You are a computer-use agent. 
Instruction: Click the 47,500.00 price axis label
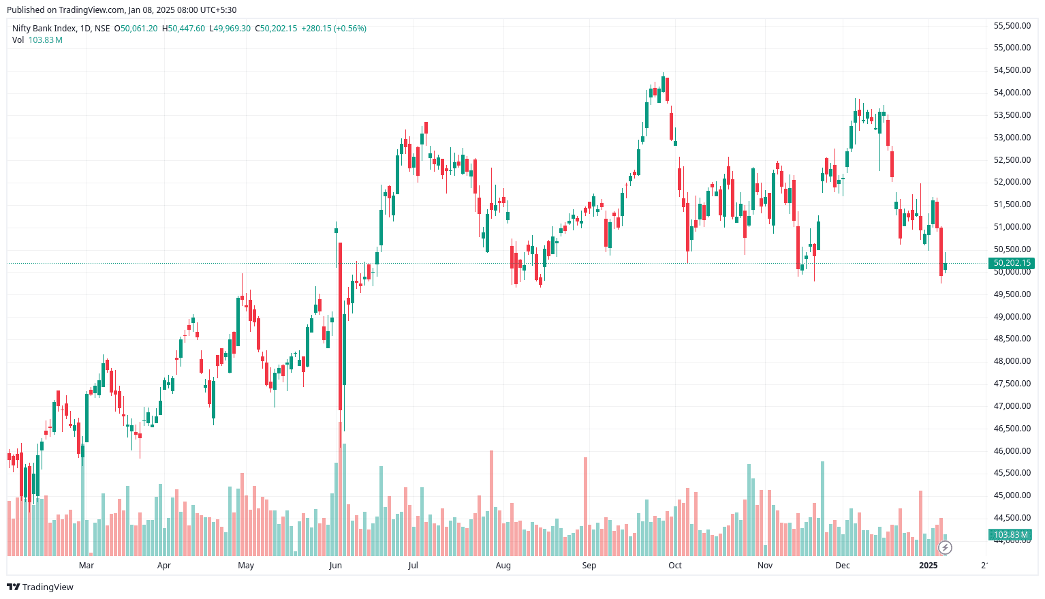[1012, 384]
